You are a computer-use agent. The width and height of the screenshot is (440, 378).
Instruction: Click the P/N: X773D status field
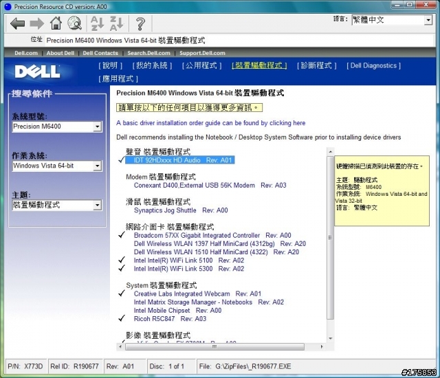25,366
